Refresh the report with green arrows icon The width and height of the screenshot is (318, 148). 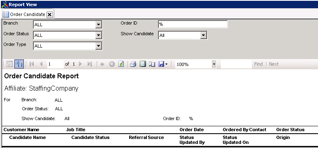click(121, 64)
